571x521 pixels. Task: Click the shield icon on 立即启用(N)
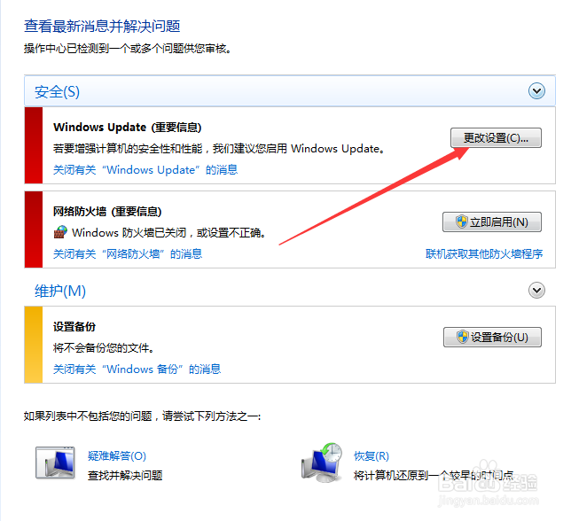(462, 222)
